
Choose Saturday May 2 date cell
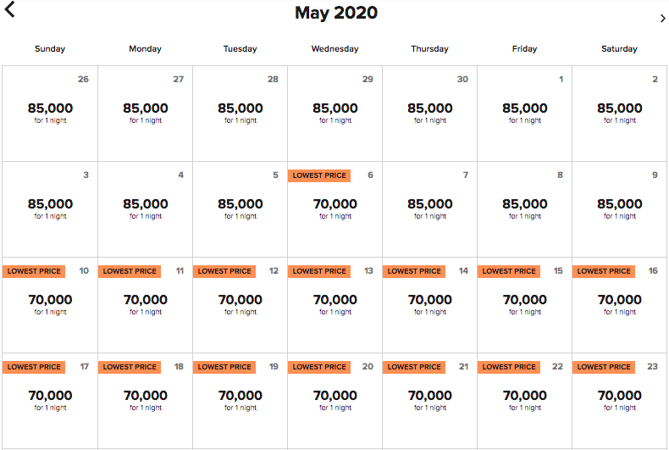point(619,114)
